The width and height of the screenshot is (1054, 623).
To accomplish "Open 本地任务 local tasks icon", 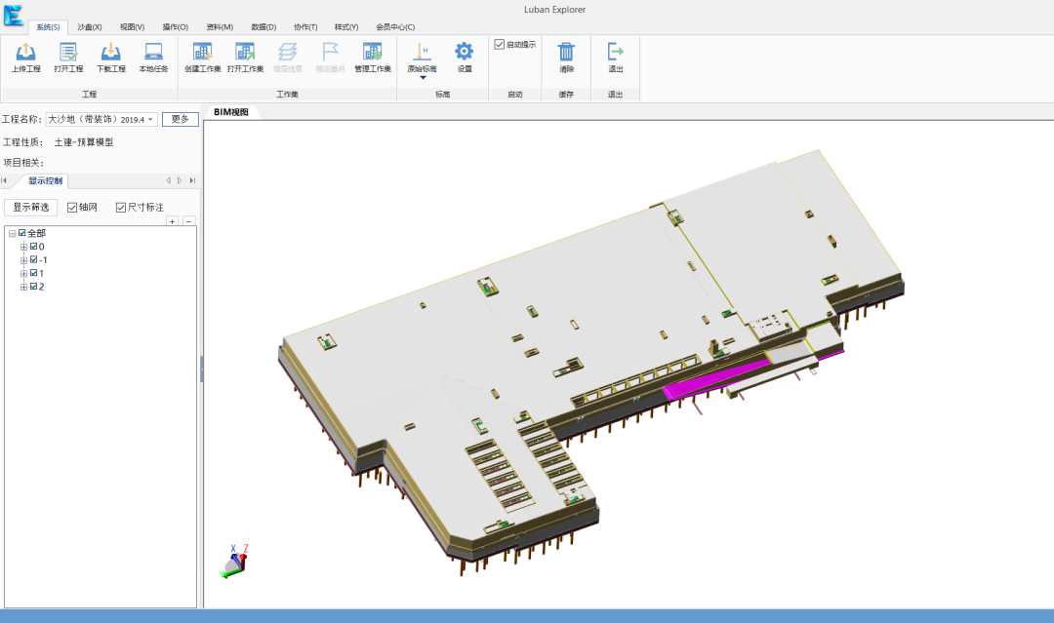I will 153,52.
